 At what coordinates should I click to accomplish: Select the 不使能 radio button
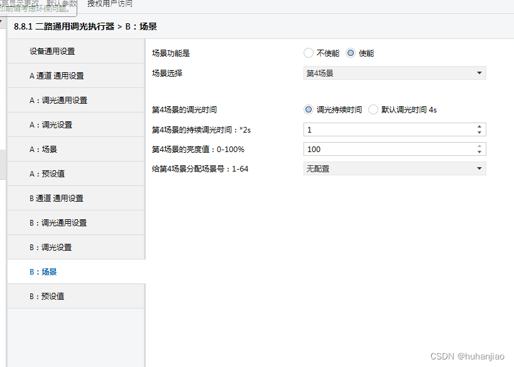tap(308, 53)
